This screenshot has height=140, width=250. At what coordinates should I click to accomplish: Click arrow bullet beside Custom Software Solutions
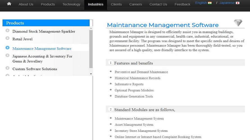7,68
